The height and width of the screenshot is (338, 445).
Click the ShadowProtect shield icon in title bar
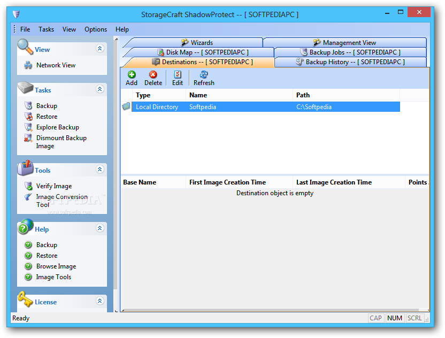coord(17,14)
